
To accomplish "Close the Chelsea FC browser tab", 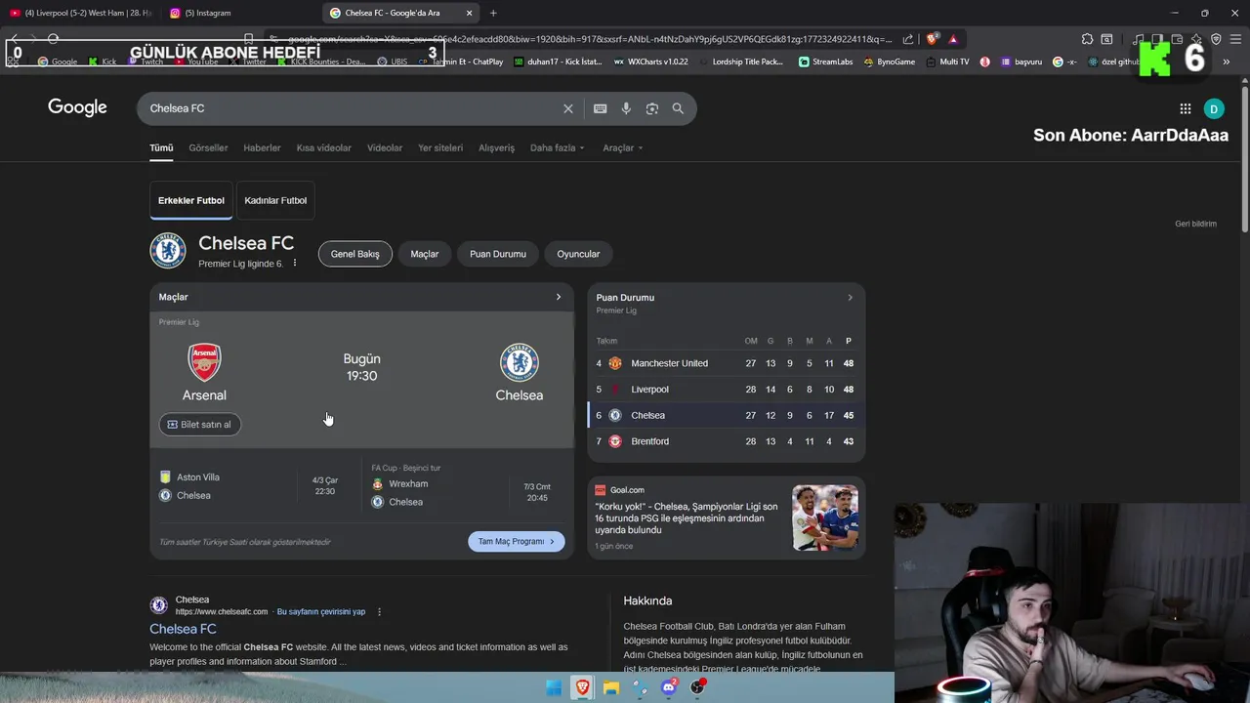I will click(x=469, y=13).
